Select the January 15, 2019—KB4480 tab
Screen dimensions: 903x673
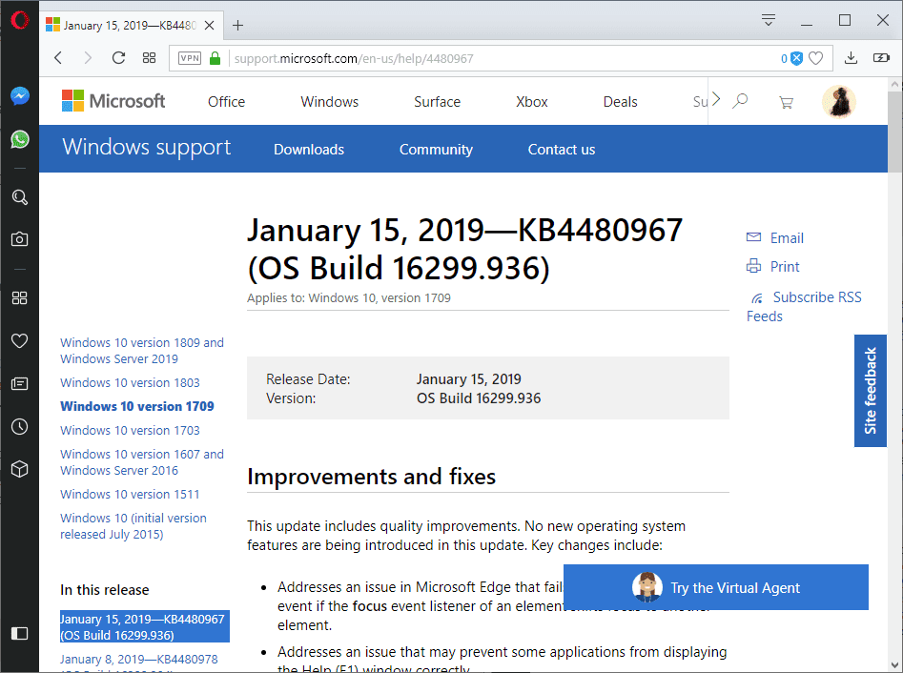point(130,26)
